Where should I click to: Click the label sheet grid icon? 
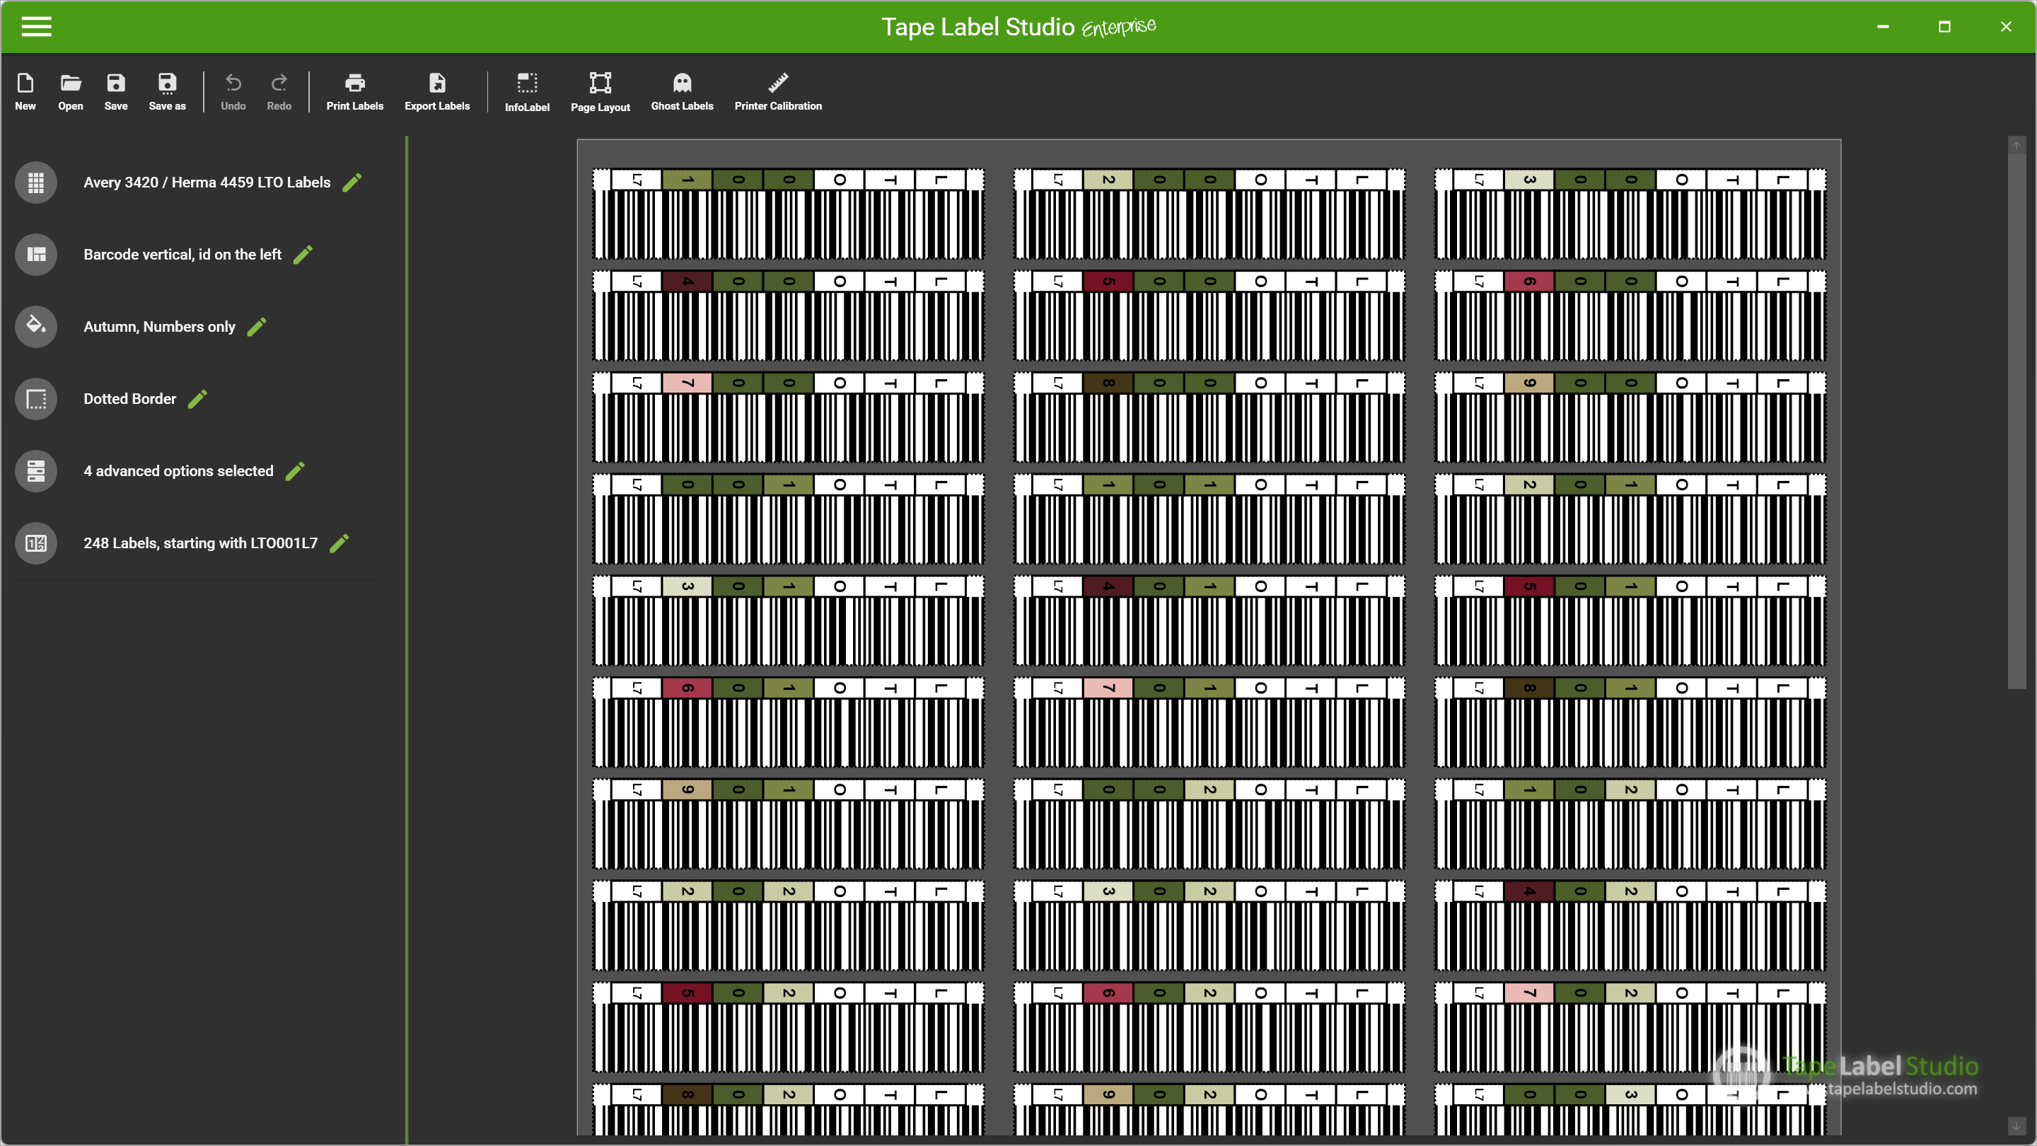coord(35,183)
